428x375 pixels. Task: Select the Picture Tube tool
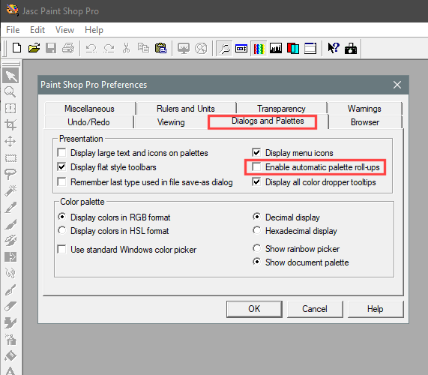10,322
